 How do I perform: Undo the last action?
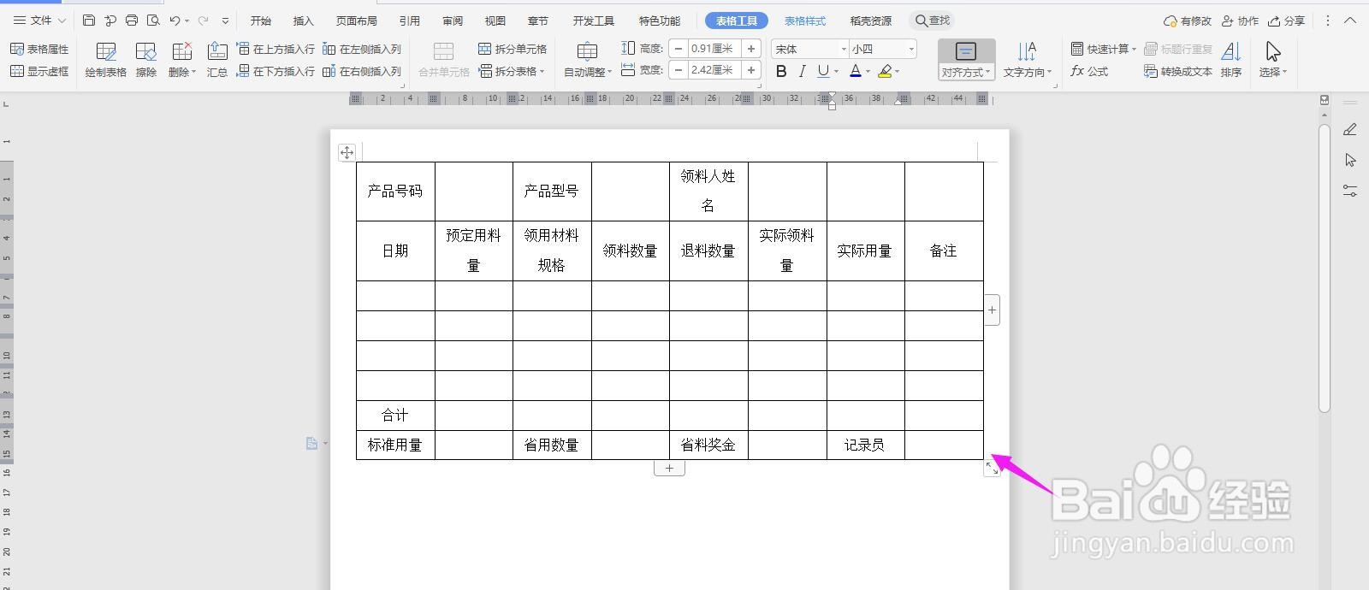[x=175, y=21]
